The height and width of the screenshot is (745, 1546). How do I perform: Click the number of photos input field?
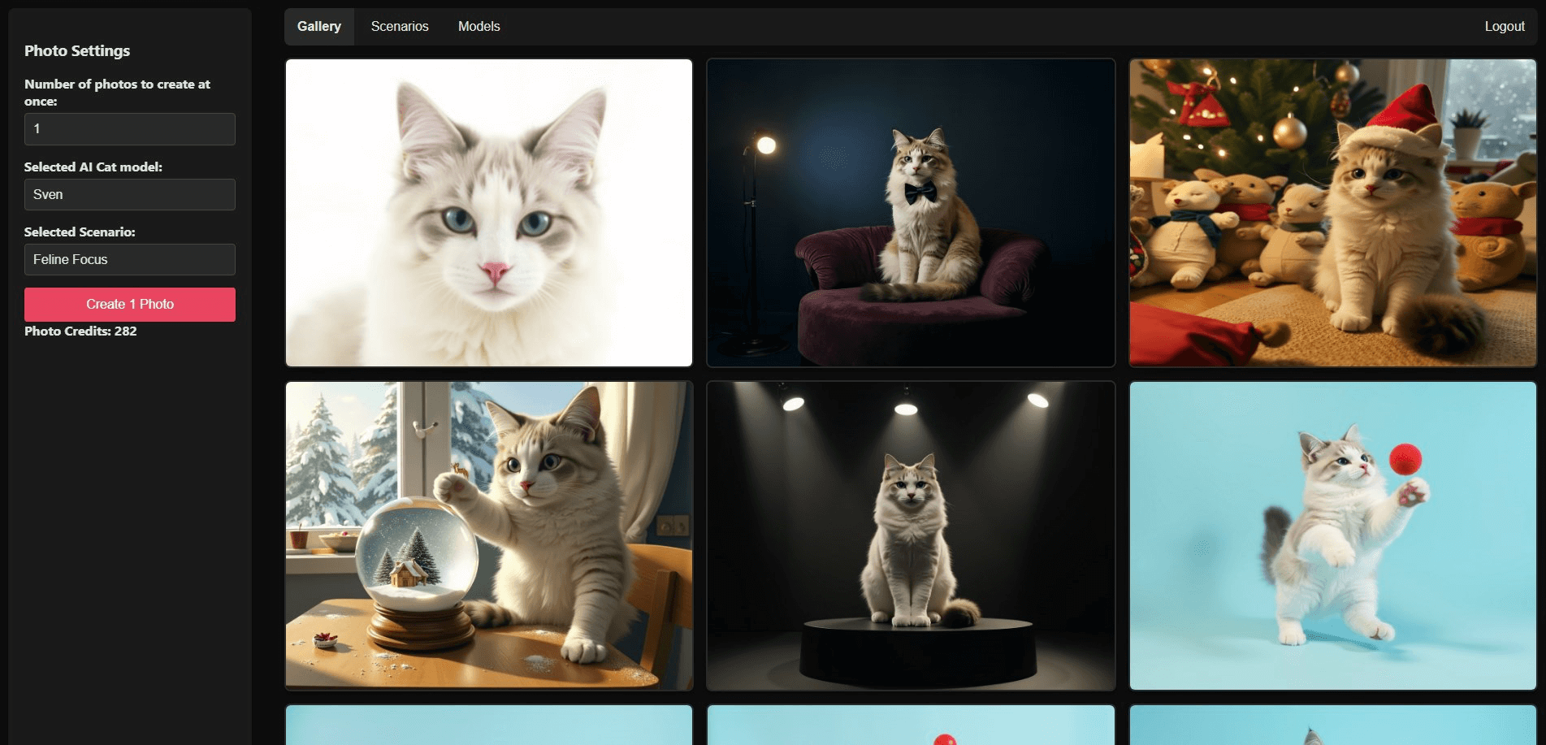129,128
